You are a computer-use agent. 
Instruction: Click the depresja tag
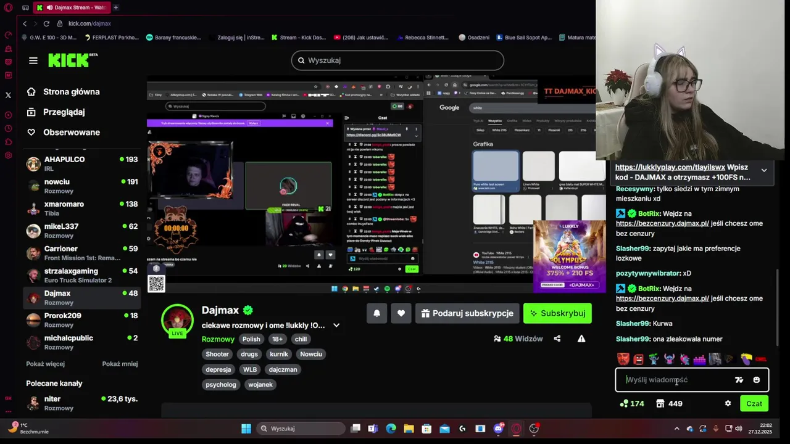coord(218,369)
